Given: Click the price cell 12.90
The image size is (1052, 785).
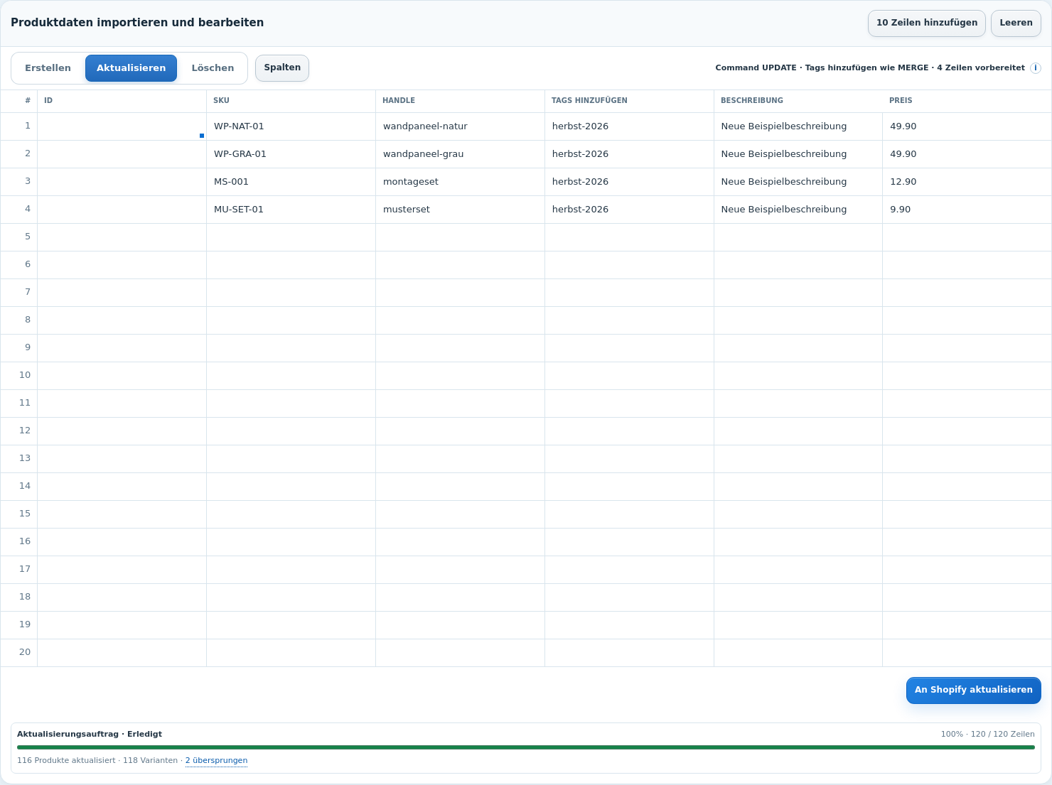Looking at the screenshot, I should pos(967,182).
